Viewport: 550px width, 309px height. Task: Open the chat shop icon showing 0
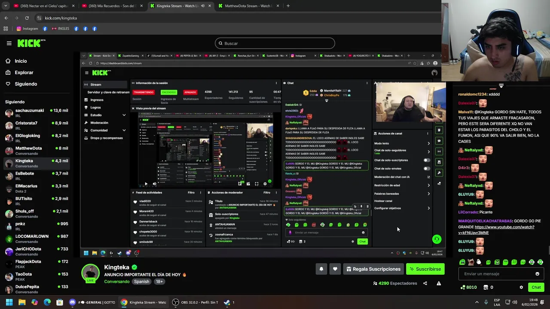point(486,287)
